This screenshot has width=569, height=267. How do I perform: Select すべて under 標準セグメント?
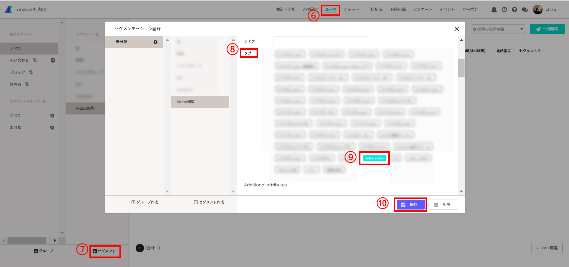29,49
